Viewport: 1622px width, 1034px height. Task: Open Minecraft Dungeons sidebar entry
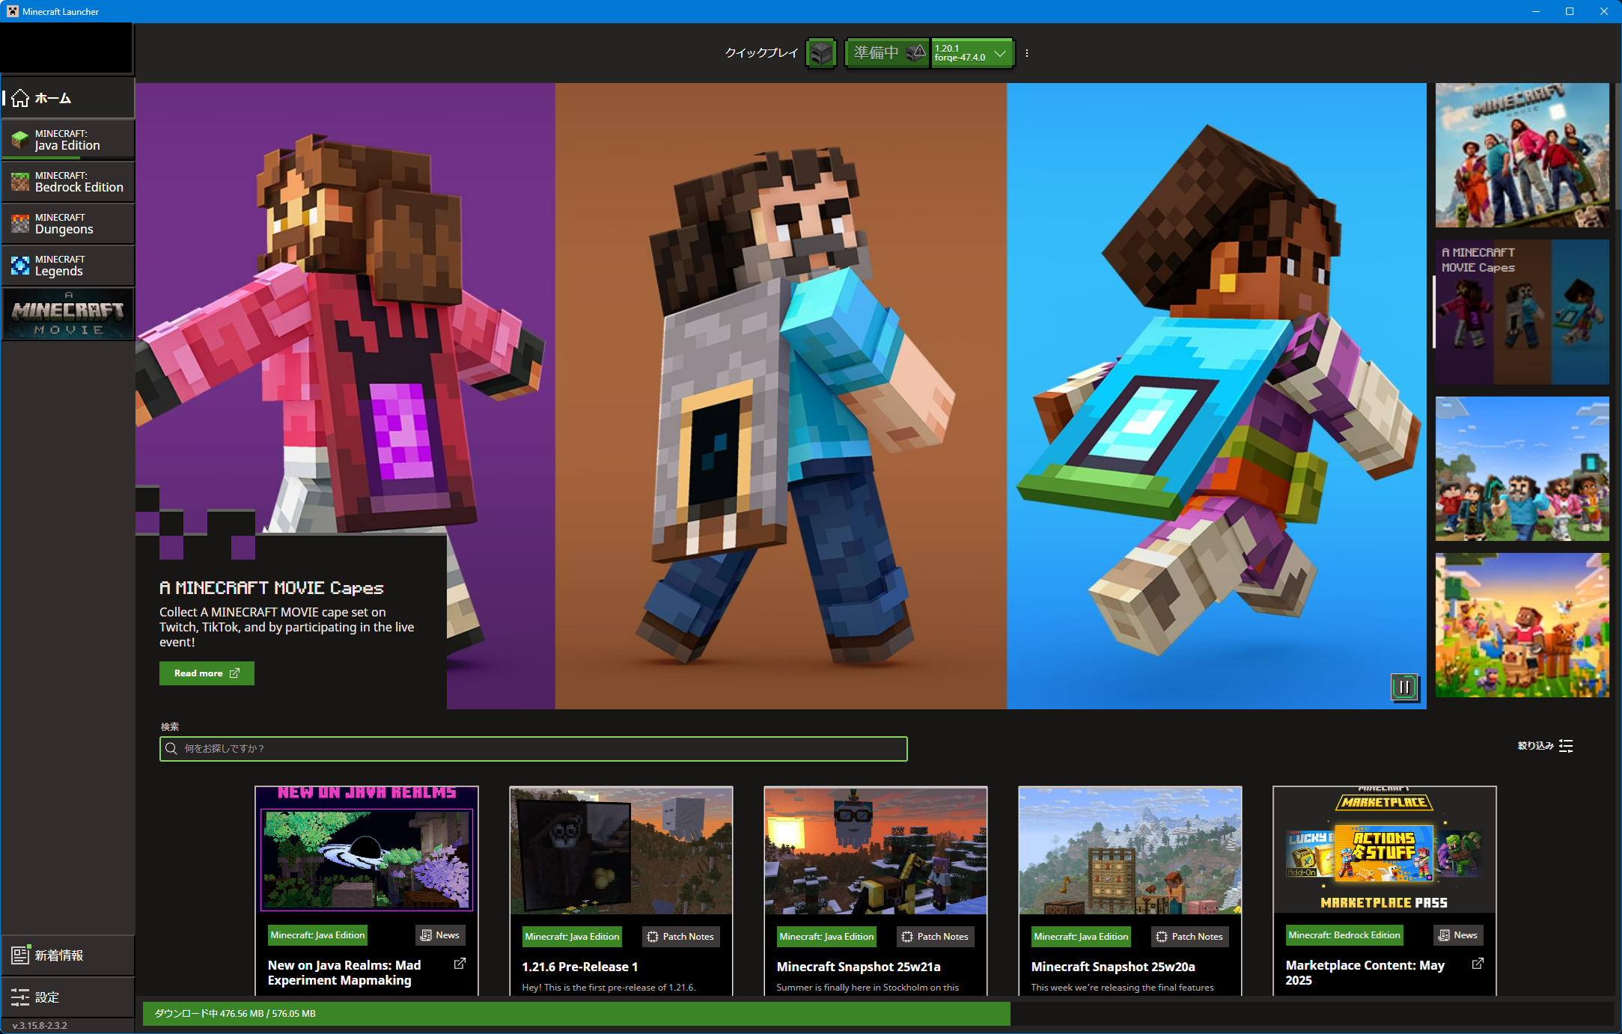click(68, 224)
